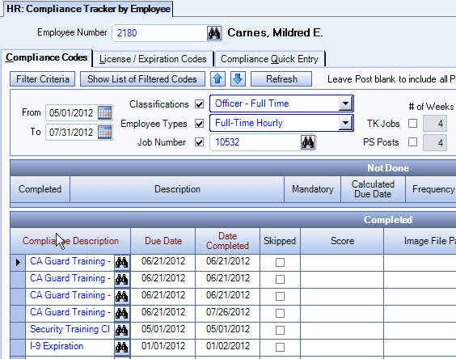Check Skipped for third CA Guard Training row
The height and width of the screenshot is (359, 456).
[x=280, y=296]
